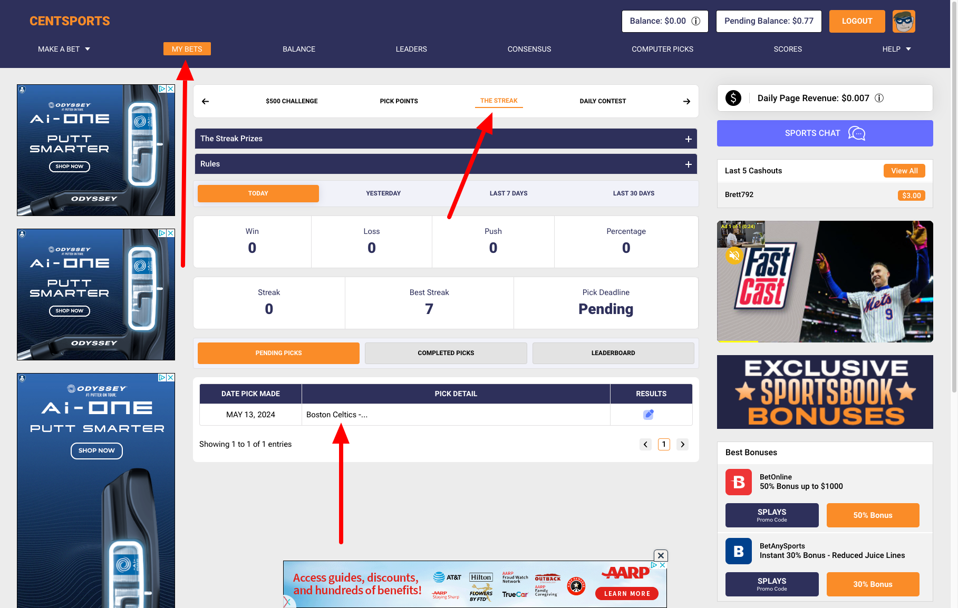Screen dimensions: 958x608
Task: Close the AARP banner ad
Action: [x=661, y=555]
